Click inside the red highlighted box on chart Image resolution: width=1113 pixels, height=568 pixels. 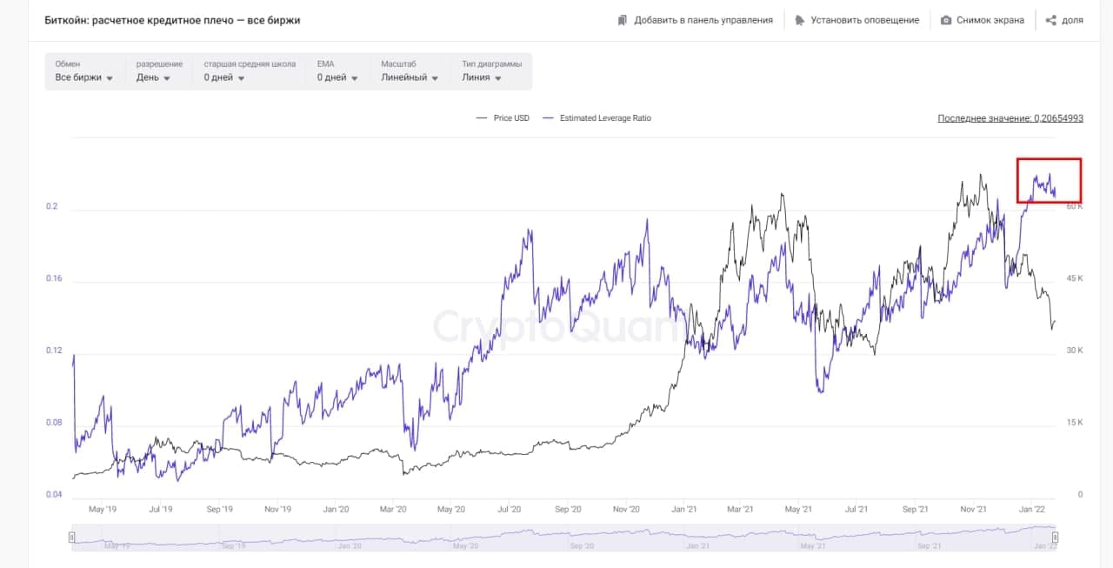[1049, 181]
